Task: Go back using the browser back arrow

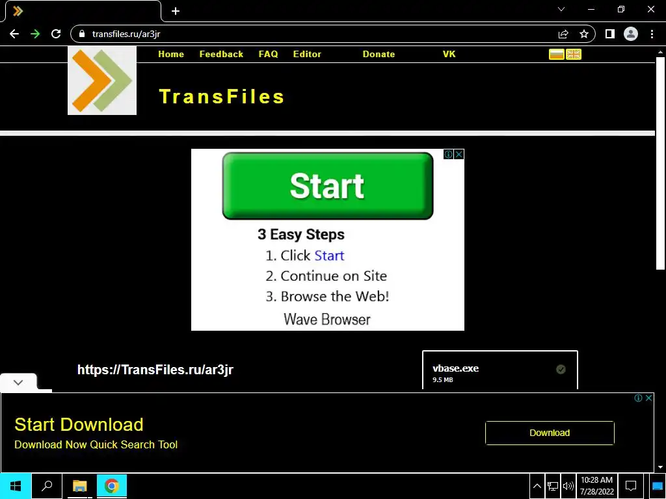Action: (14, 34)
